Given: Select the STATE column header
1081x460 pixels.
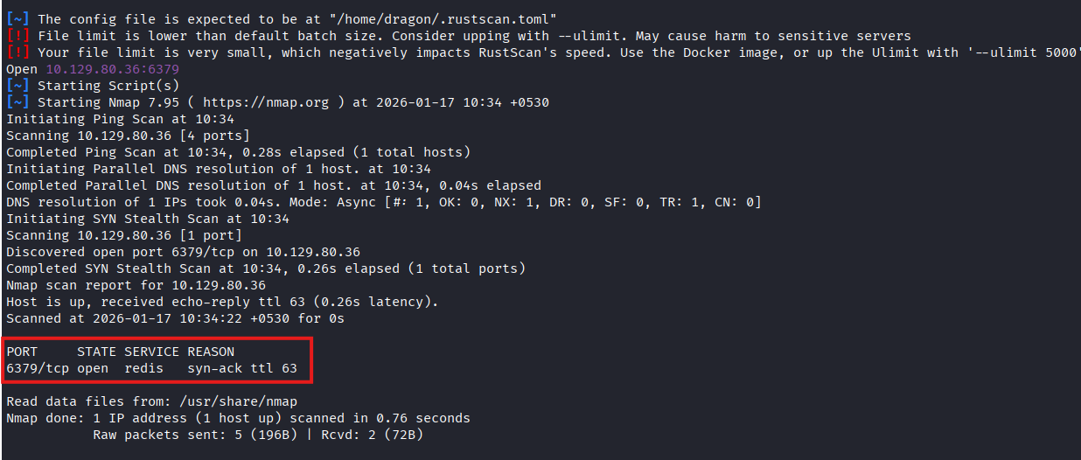Looking at the screenshot, I should coord(96,352).
